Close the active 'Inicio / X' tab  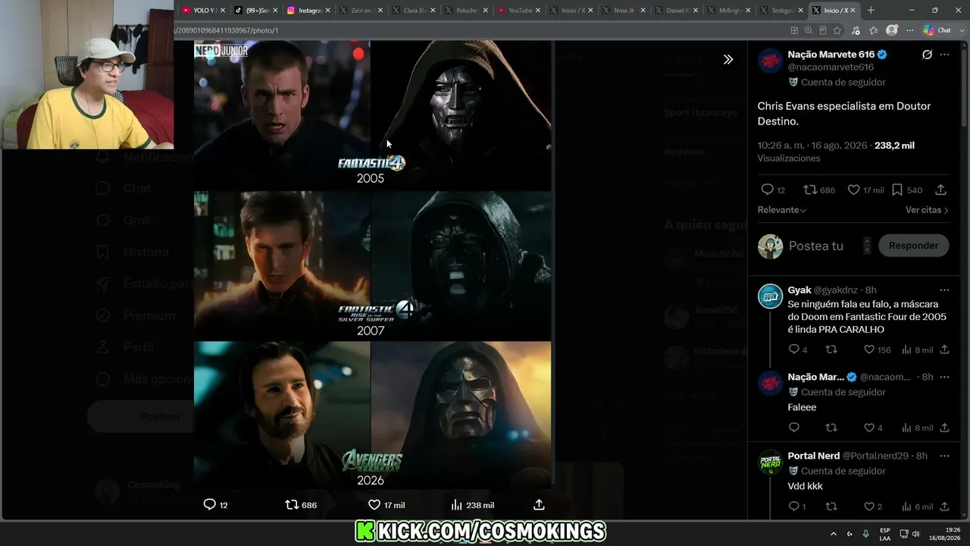853,11
